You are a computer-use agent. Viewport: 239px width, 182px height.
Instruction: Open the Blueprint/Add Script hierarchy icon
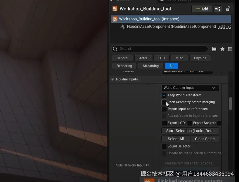tap(218, 9)
